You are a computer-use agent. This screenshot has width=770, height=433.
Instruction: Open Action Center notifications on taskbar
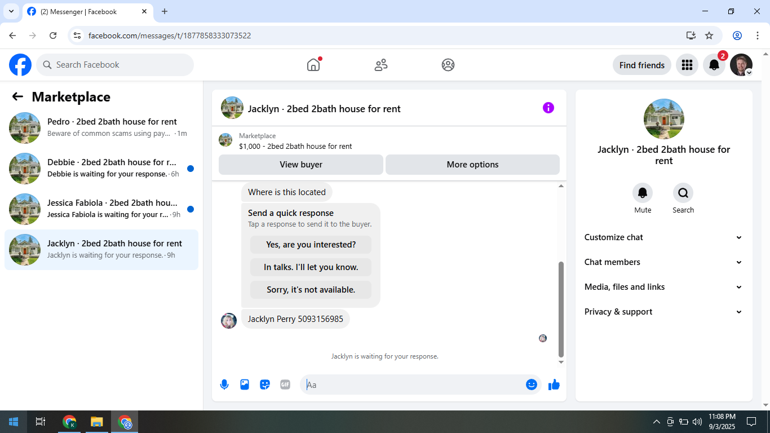click(751, 422)
